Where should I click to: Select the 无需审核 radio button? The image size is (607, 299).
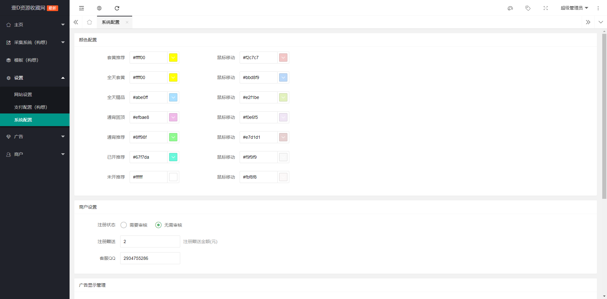point(158,225)
